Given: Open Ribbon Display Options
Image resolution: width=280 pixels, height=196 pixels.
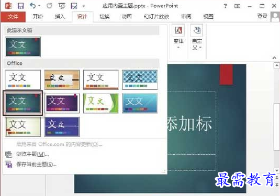Looking at the screenshot, I should [237, 6].
